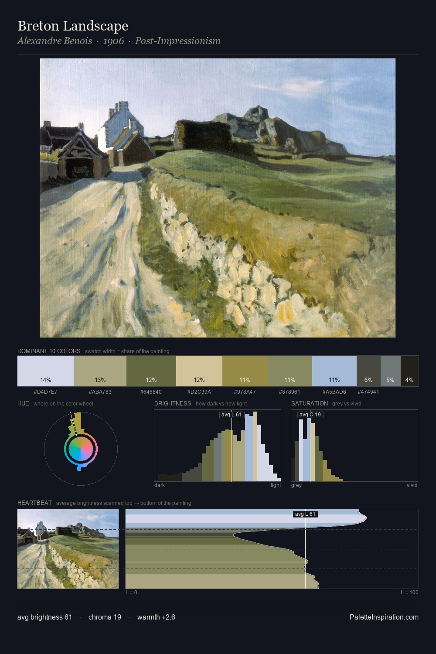Viewport: 436px width, 654px height.
Task: Click the 'light' label under Brightness histogram
Action: [x=276, y=485]
